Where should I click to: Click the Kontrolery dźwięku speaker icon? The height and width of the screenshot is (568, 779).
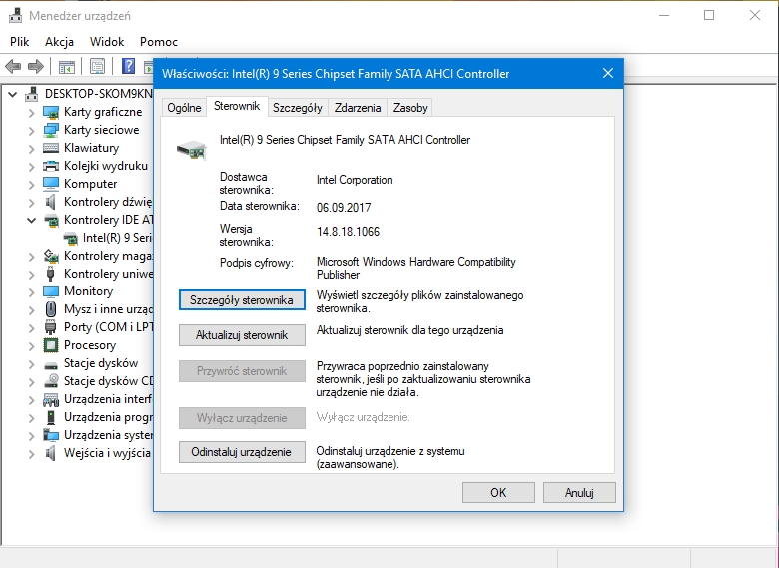click(51, 202)
